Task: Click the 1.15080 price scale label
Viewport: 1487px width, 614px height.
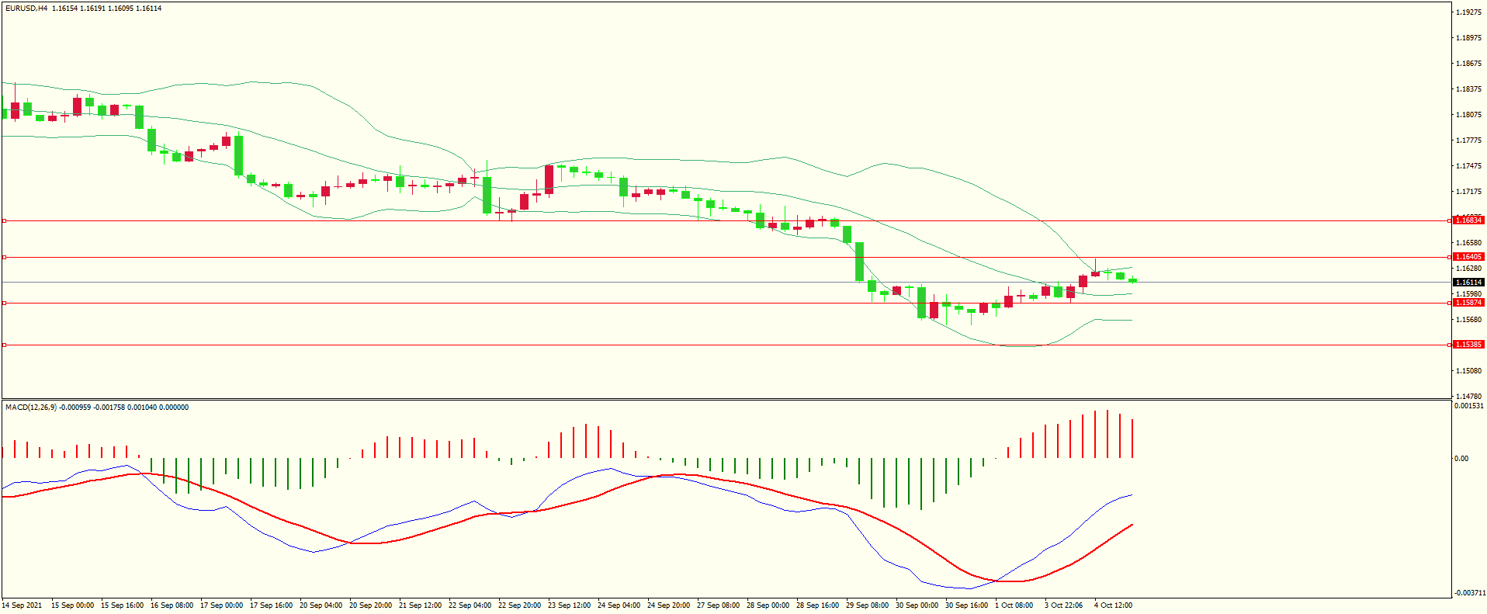Action: click(x=1469, y=371)
